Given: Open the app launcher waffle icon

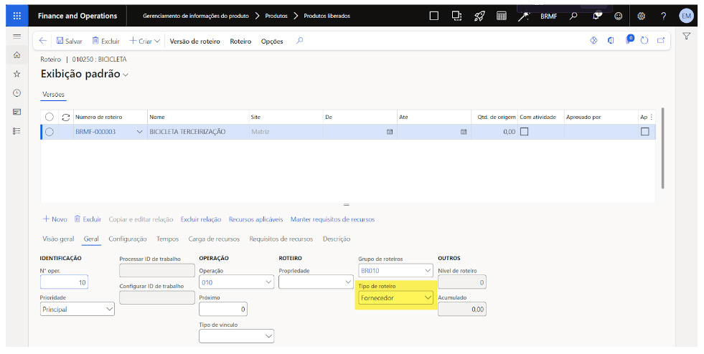Looking at the screenshot, I should tap(17, 16).
